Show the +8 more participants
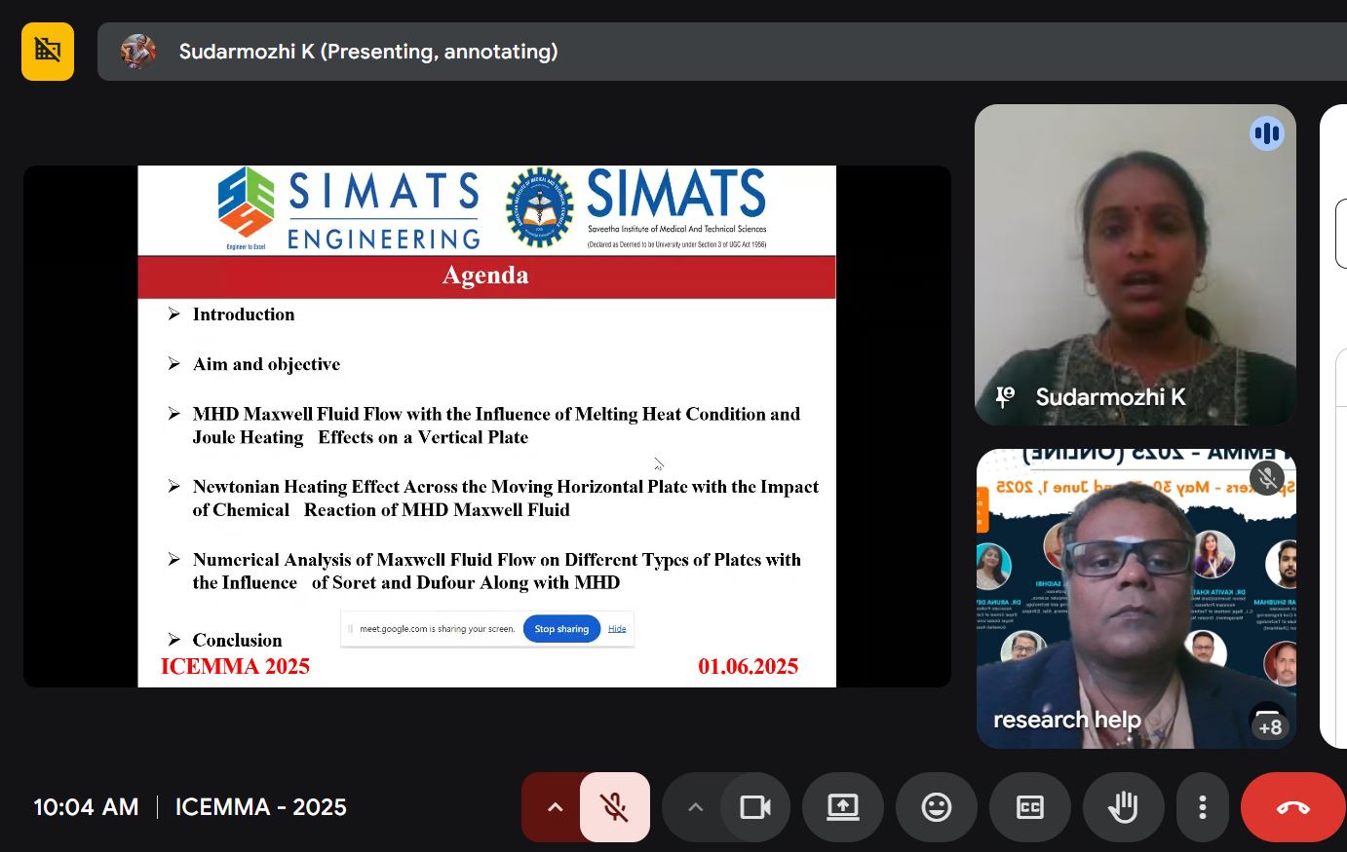 coord(1269,725)
